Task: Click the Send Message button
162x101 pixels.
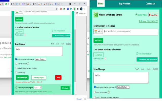Action: [x=22, y=78]
